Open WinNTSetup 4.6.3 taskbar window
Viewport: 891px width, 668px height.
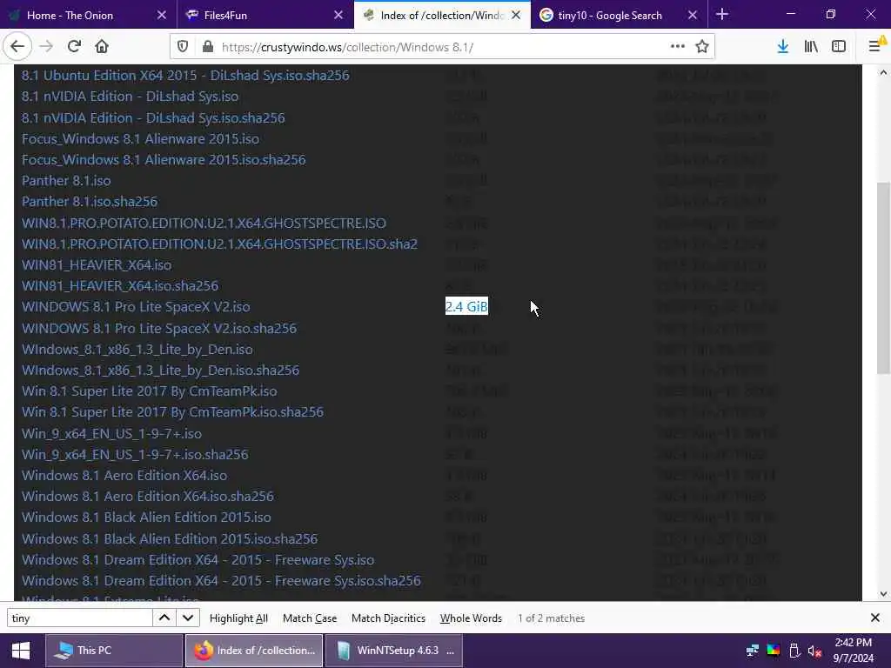pyautogui.click(x=394, y=651)
